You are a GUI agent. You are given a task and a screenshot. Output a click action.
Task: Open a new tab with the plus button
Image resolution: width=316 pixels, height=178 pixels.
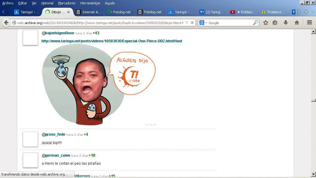306,12
